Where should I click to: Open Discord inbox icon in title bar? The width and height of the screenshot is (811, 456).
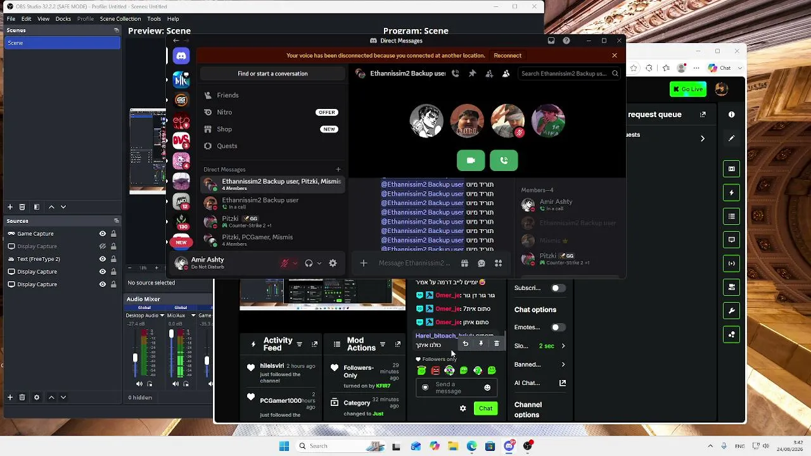coord(551,41)
